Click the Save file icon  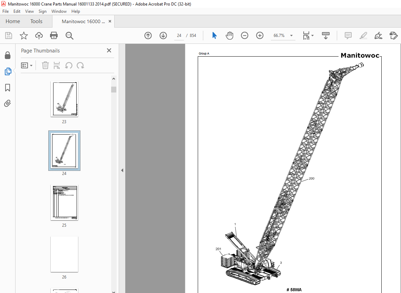coord(9,36)
